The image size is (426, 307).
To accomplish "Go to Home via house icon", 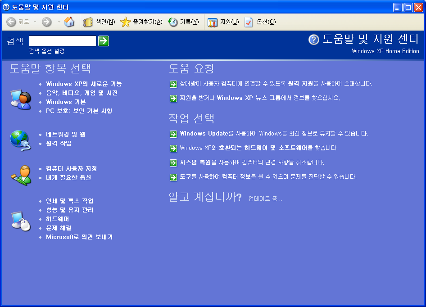I will (69, 22).
